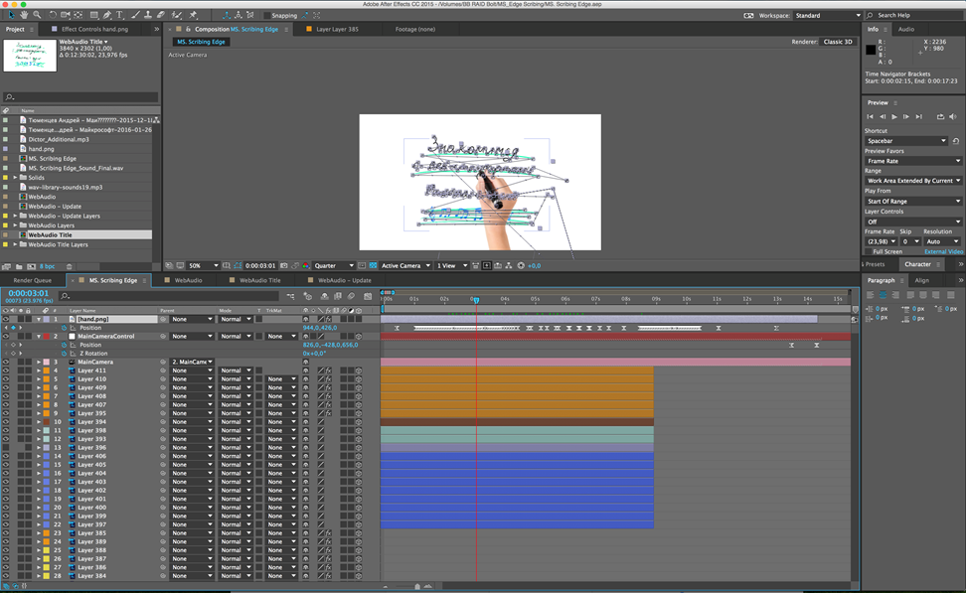966x593 pixels.
Task: Play the preview with the play button
Action: 893,116
